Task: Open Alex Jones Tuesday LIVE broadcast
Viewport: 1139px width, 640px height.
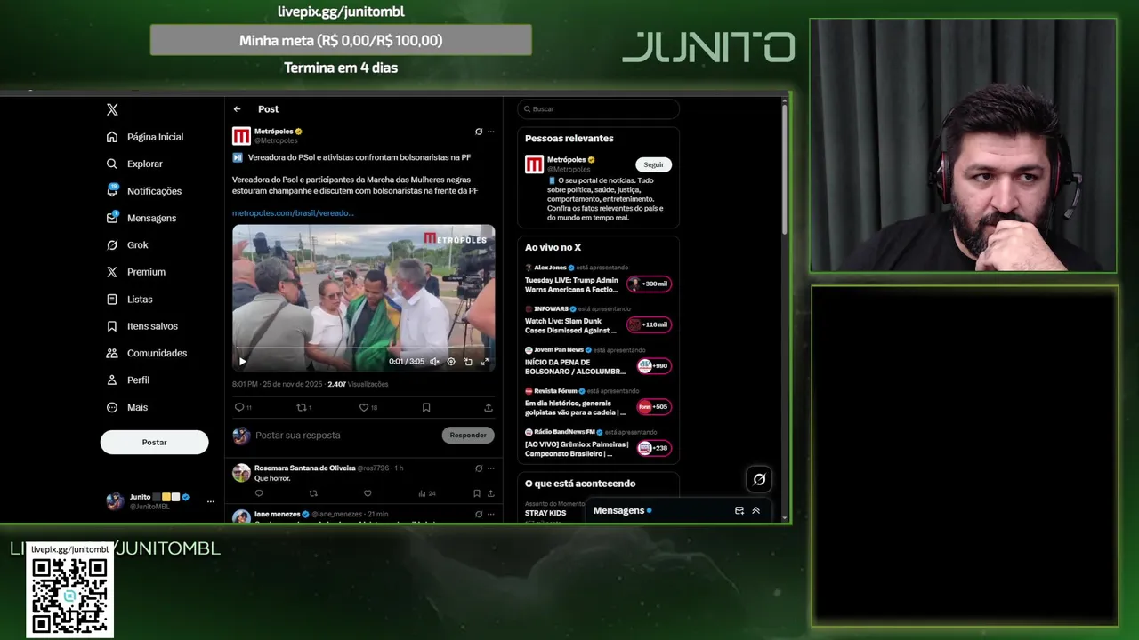Action: (598, 279)
